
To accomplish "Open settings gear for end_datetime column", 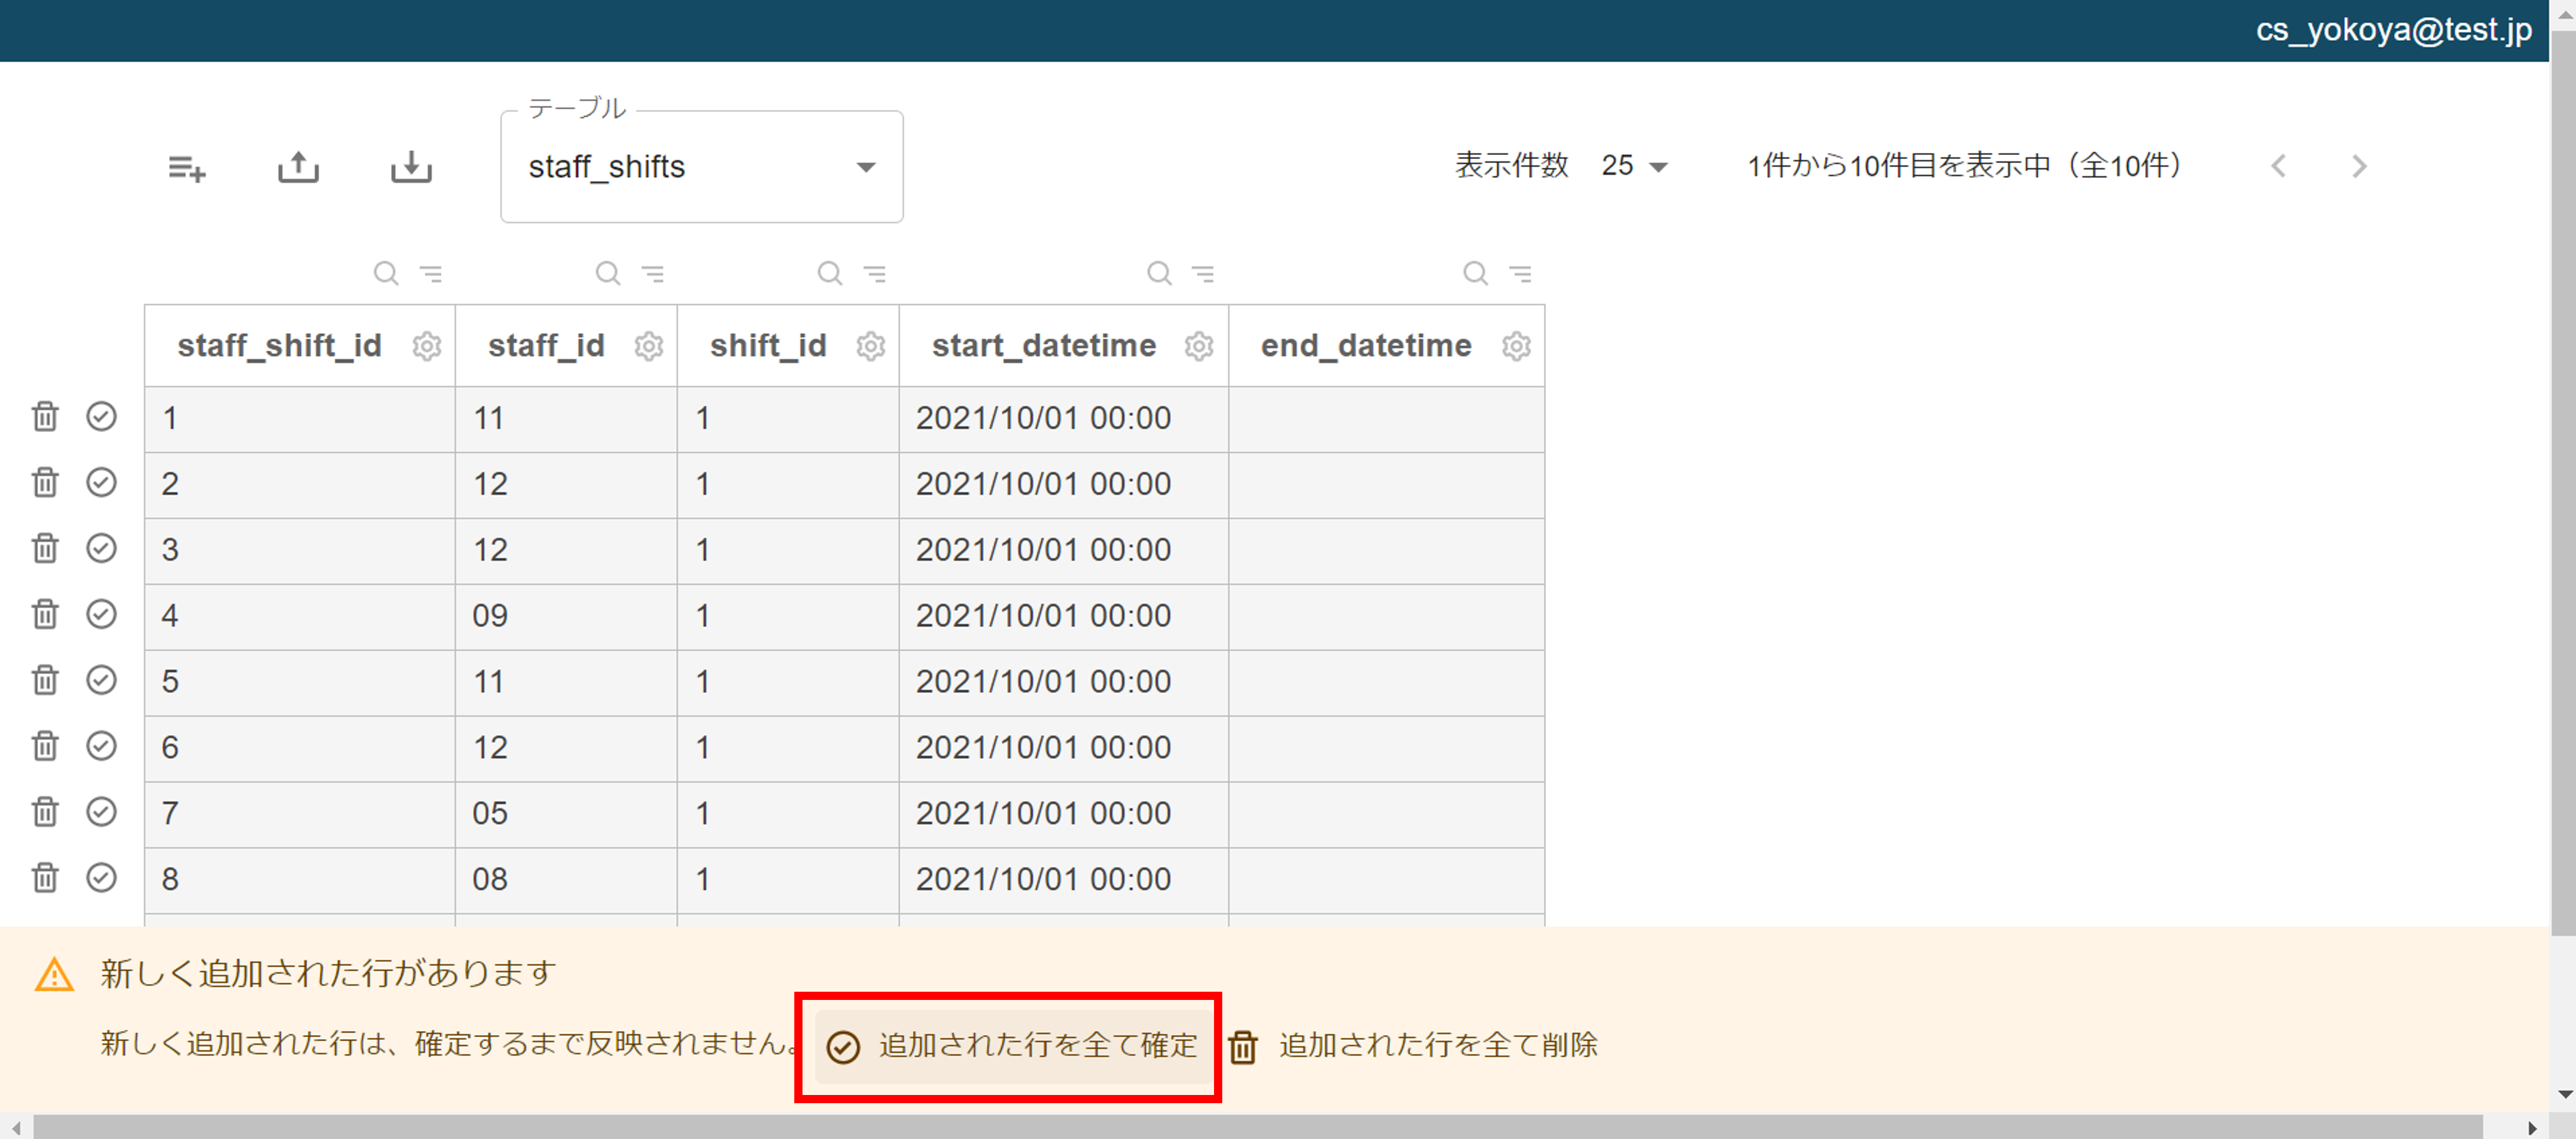I will [1516, 346].
